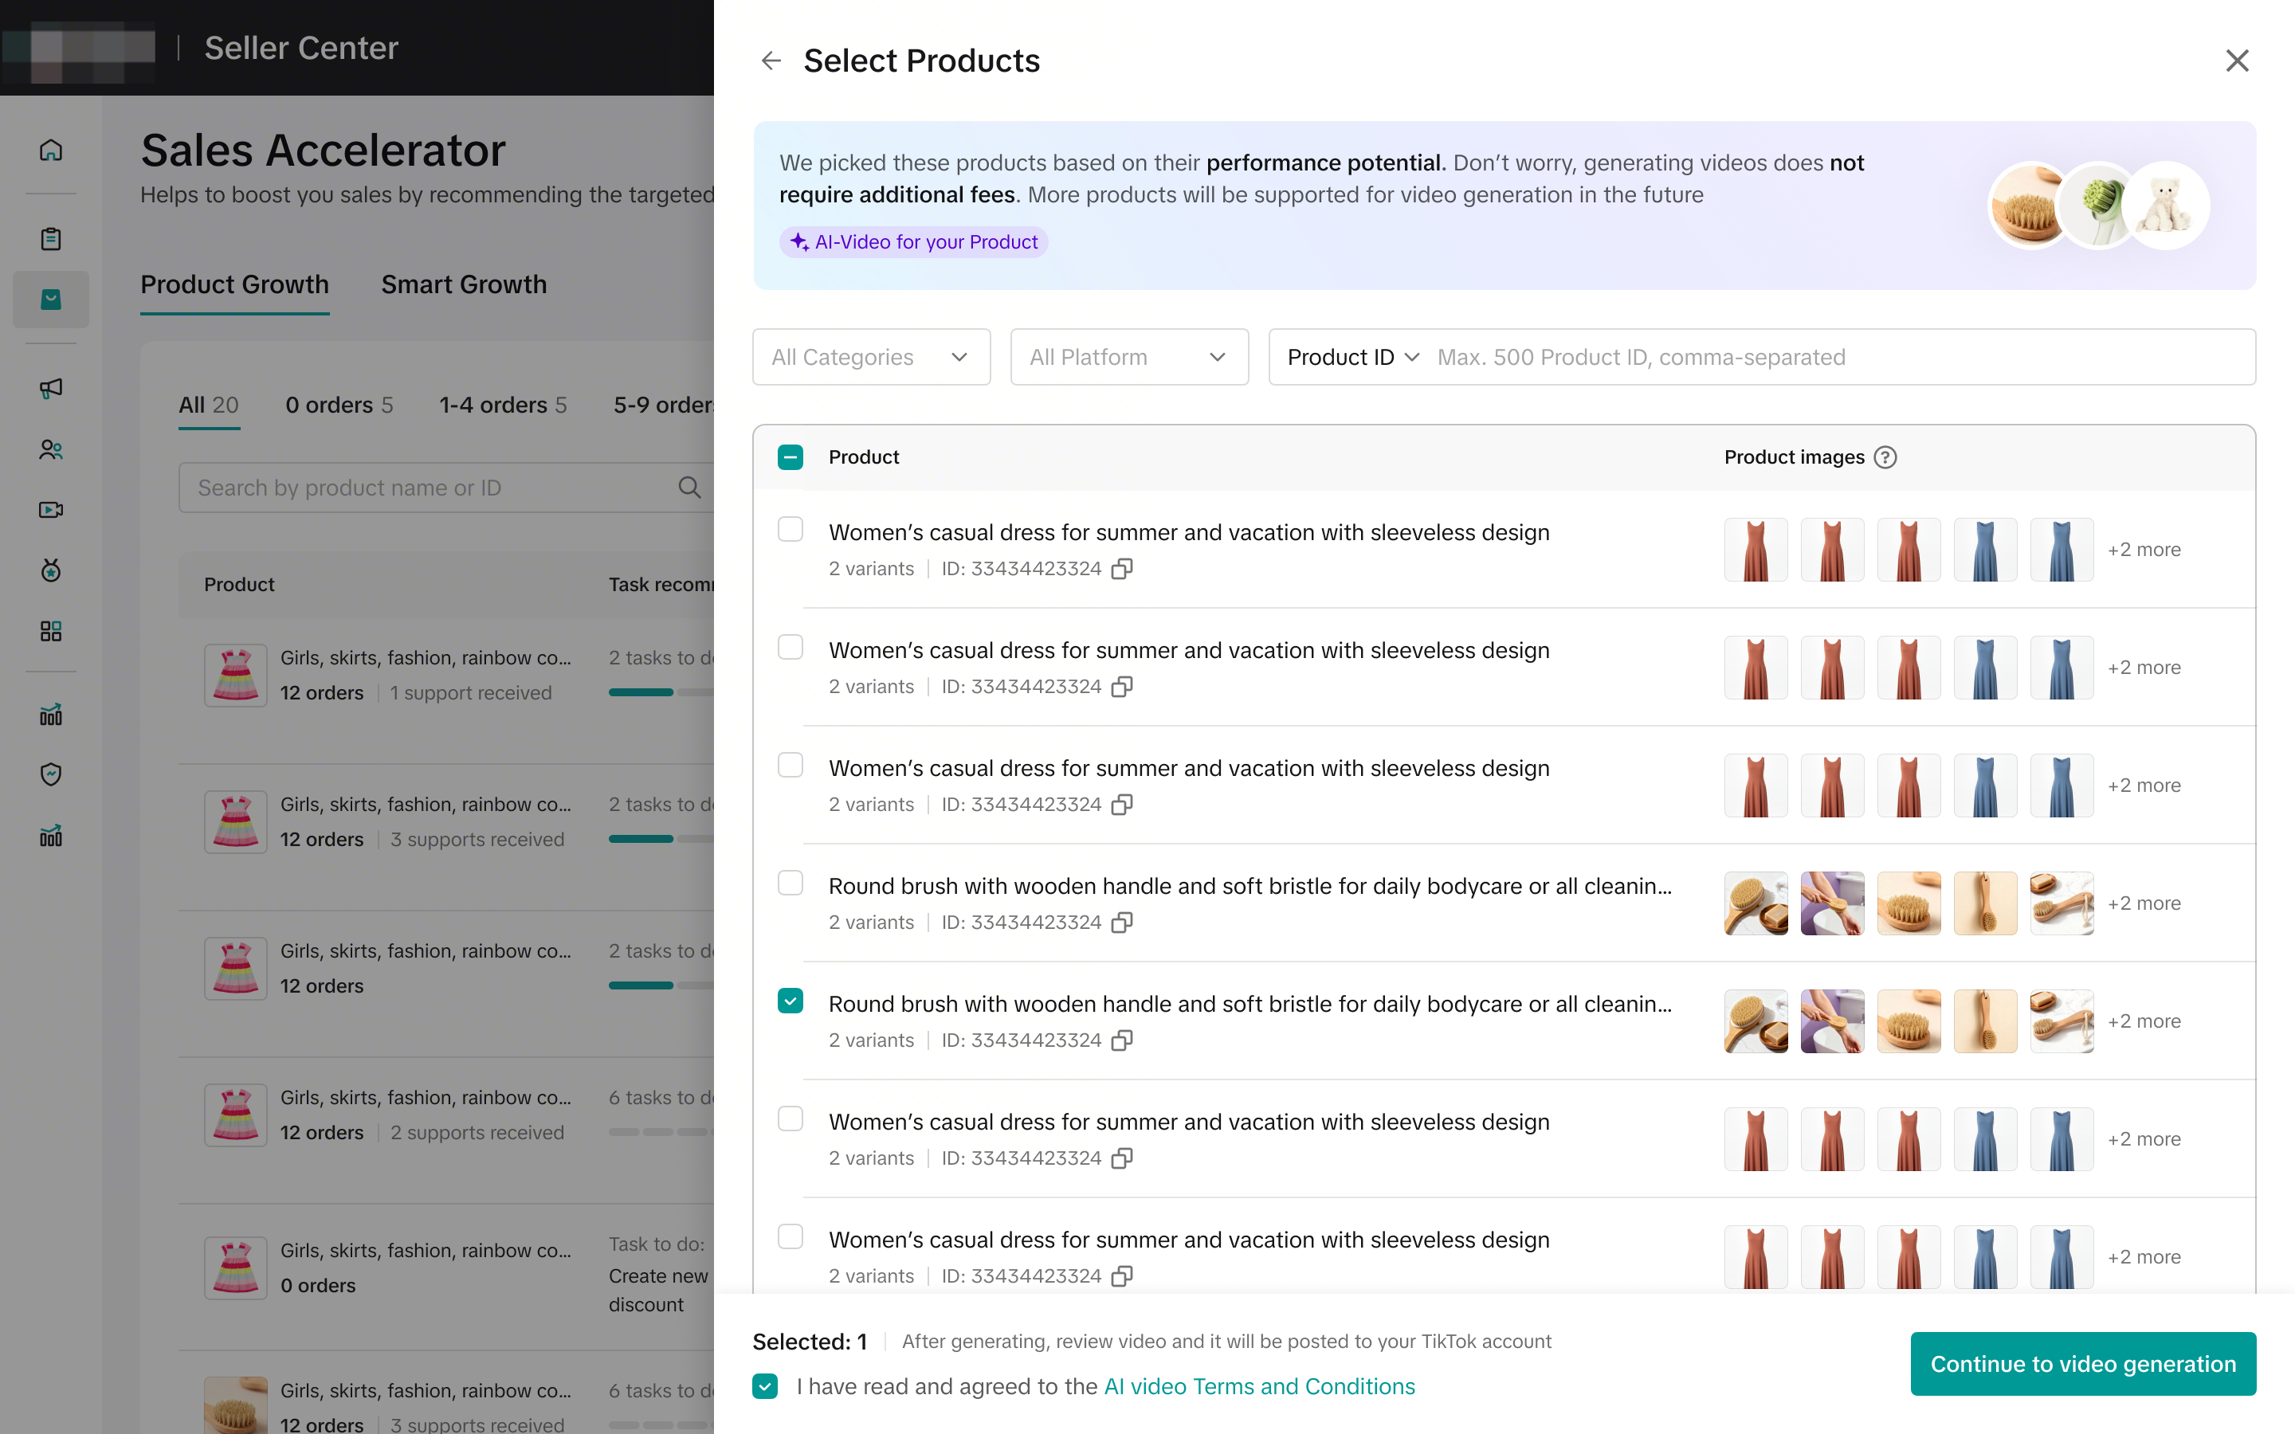Expand the Product ID search type selector
The image size is (2295, 1434).
click(1352, 358)
